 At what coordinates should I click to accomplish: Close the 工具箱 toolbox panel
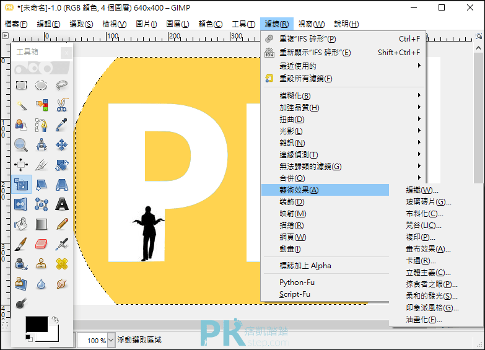pos(66,53)
